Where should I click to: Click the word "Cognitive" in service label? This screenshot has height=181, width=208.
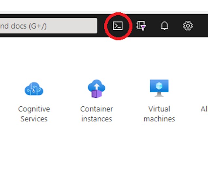pyautogui.click(x=34, y=109)
